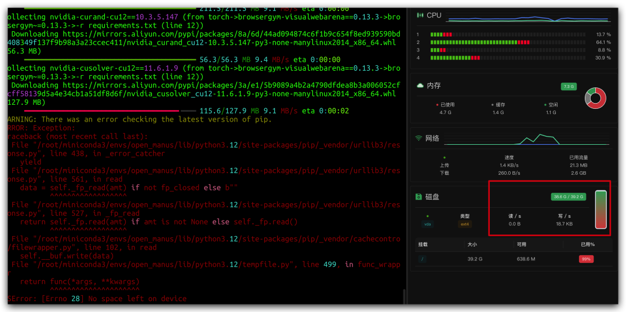Image resolution: width=626 pixels, height=312 pixels.
Task: Click the 挂载 column header
Action: point(423,244)
